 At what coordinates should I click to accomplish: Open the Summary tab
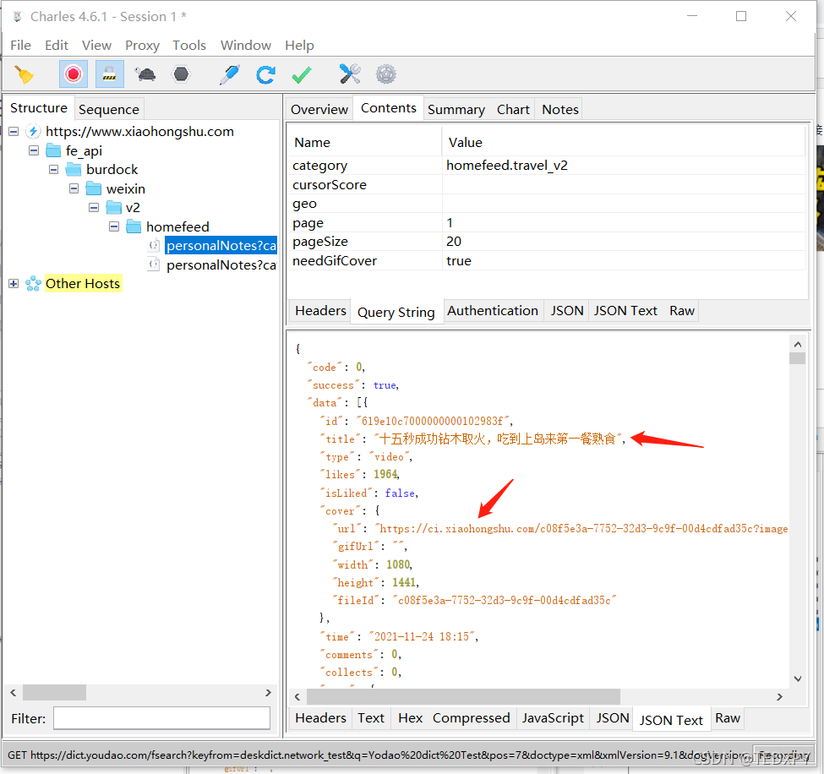point(456,109)
